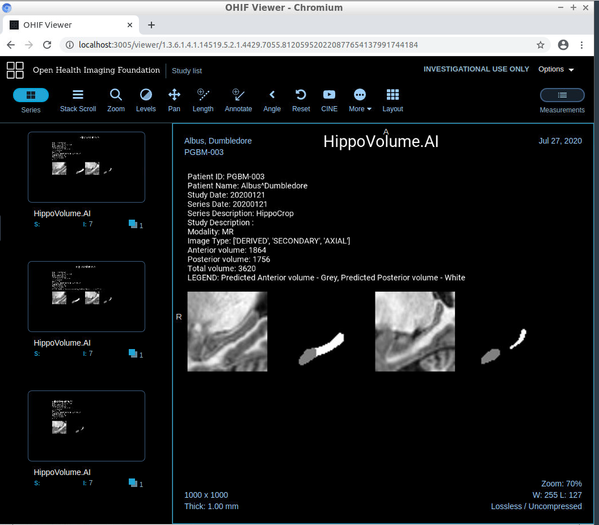Click the right MR hippocampus crop image
Screen dimensions: 599x525
[x=415, y=331]
